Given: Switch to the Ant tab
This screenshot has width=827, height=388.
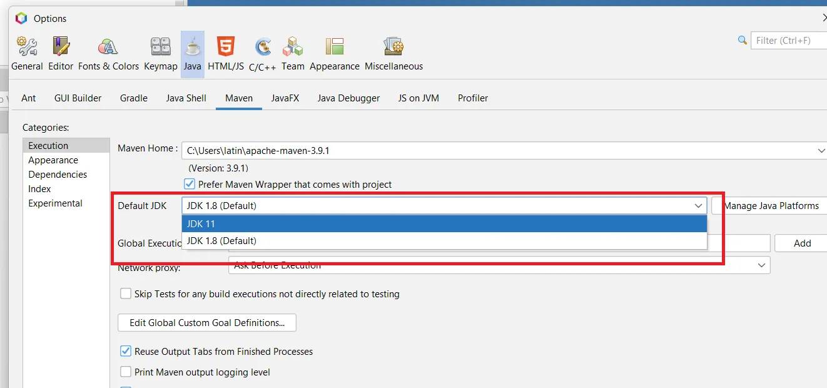Looking at the screenshot, I should 29,98.
